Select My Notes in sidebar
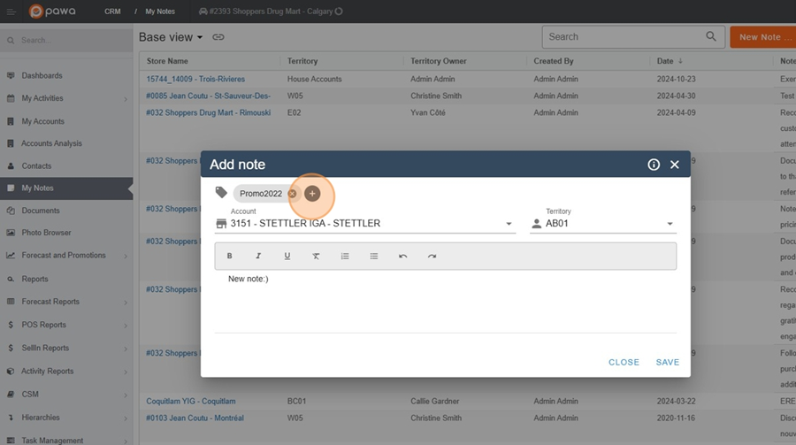This screenshot has width=796, height=445. 66,188
